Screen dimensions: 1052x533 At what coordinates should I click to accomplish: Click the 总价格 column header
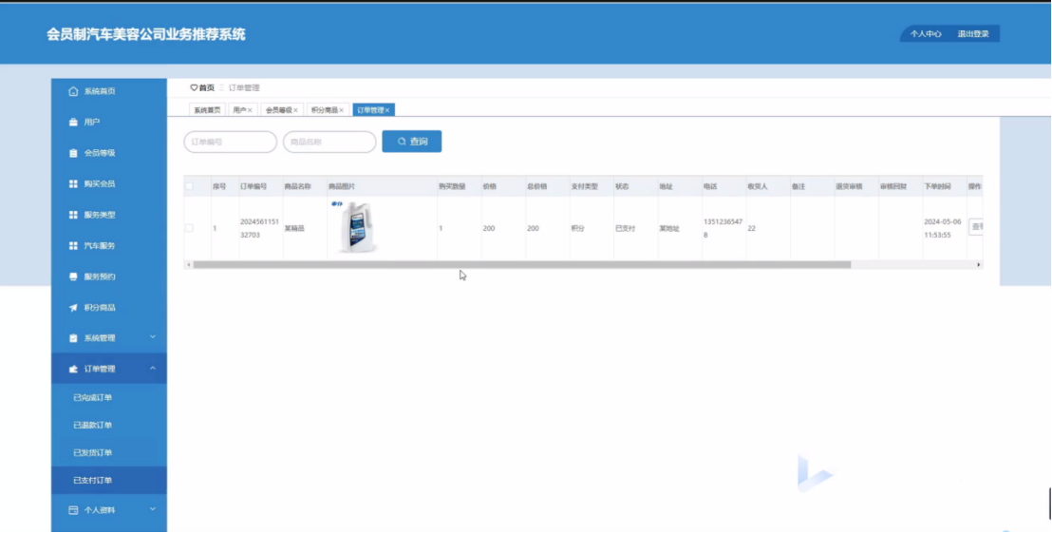pos(536,186)
